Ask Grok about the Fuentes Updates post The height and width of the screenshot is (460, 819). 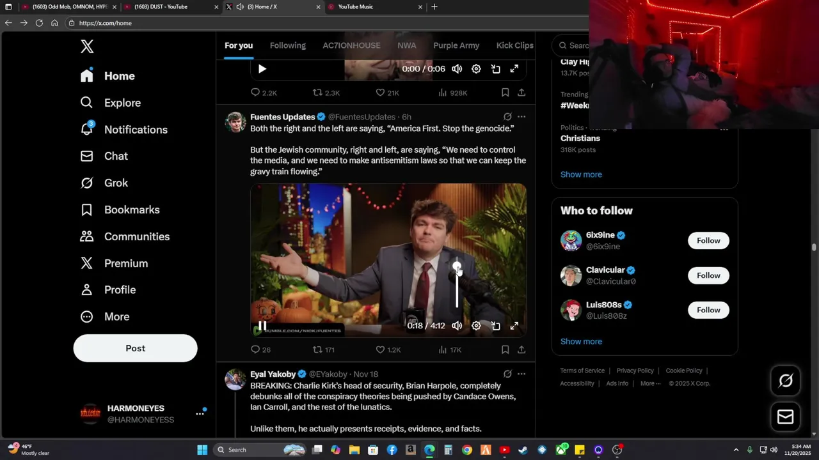507,117
